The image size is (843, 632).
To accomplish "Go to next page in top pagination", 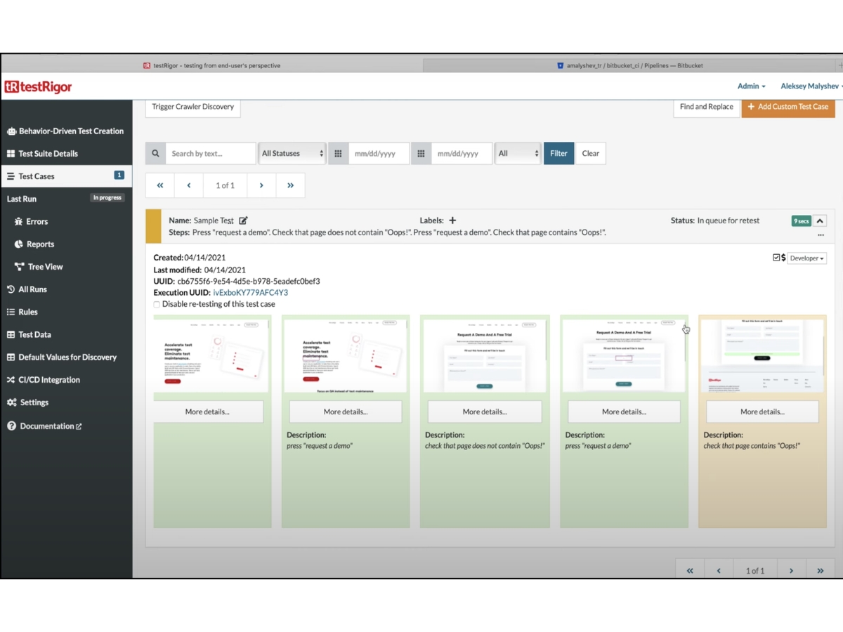I will click(261, 185).
